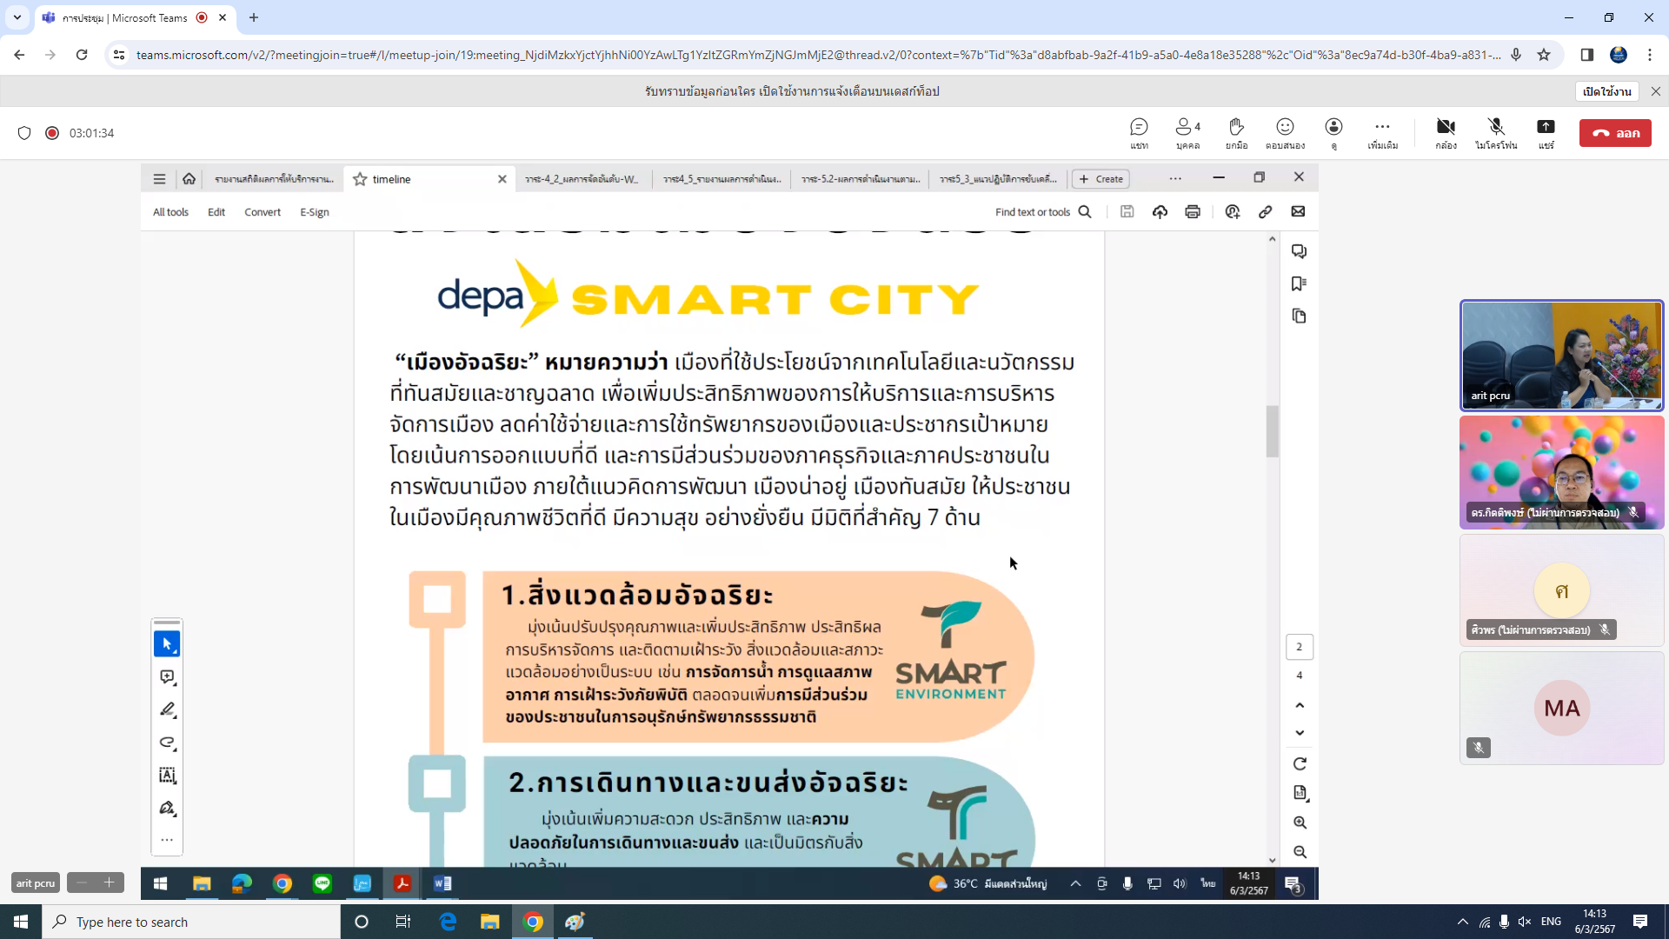Bookmark this page with the star
The width and height of the screenshot is (1669, 939).
click(1544, 55)
